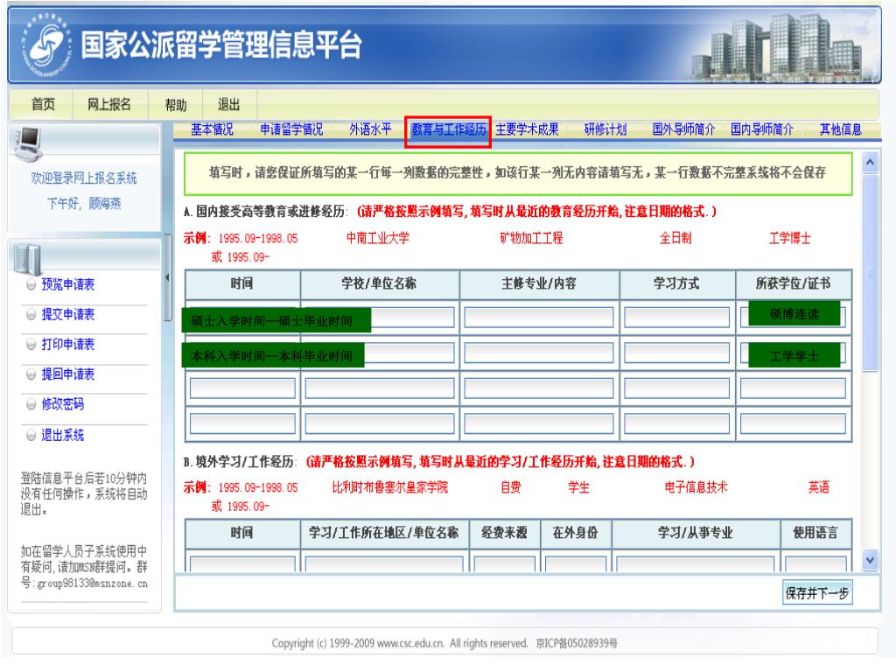Click the third-row 时间 field in section A
Screen dimensions: 896x672
tap(242, 388)
